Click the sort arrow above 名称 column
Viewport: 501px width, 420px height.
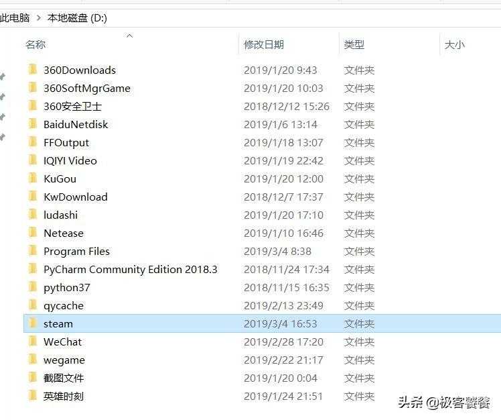[x=129, y=36]
